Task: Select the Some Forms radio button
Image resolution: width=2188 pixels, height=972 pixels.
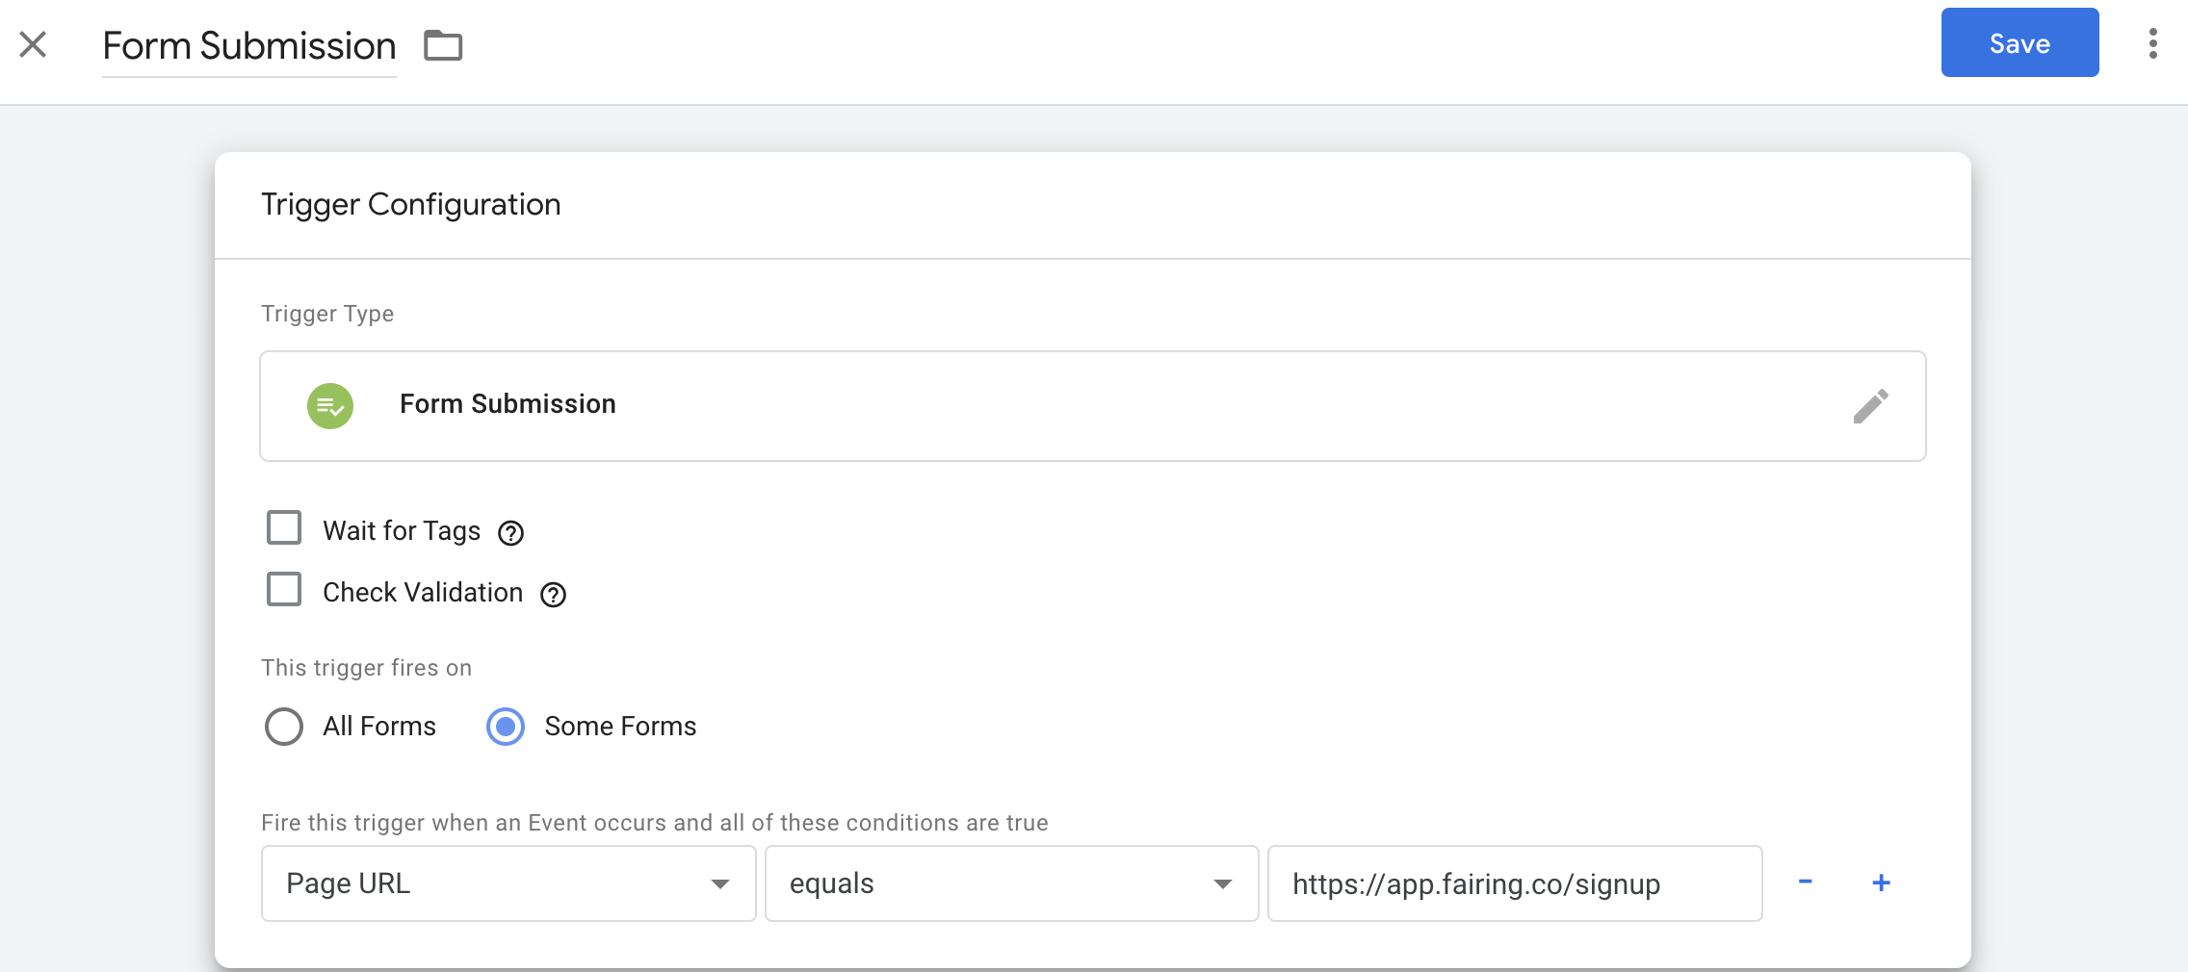Action: (x=506, y=727)
